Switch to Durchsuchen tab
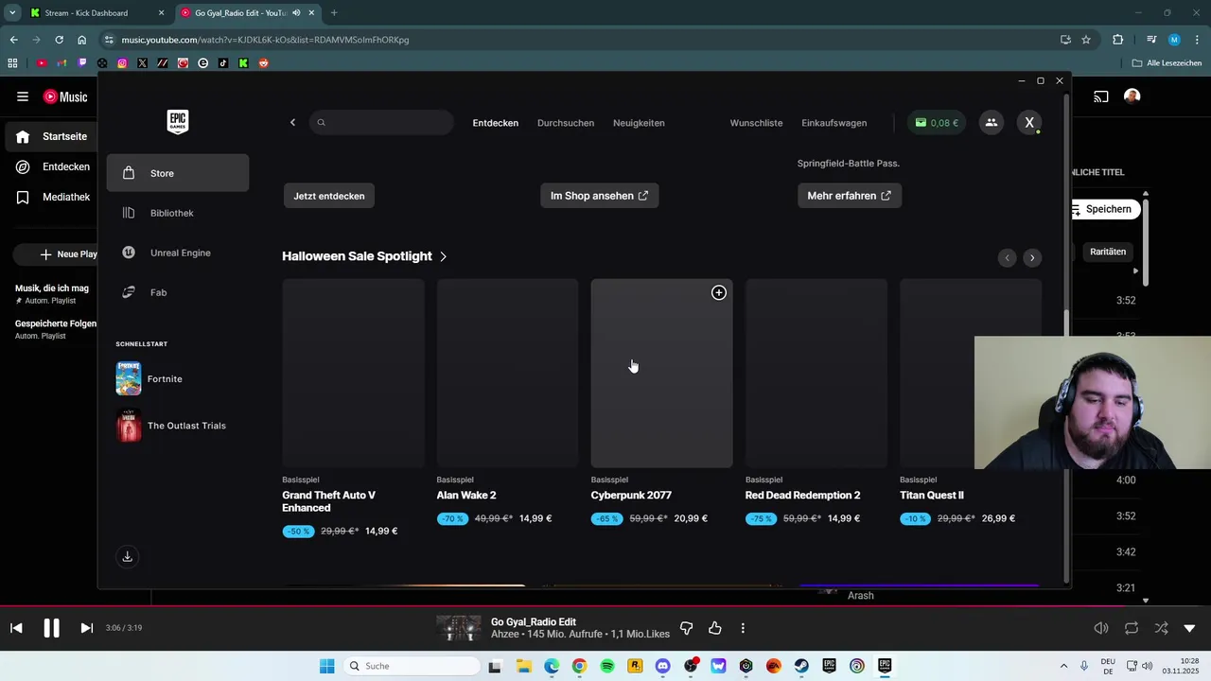 point(566,123)
